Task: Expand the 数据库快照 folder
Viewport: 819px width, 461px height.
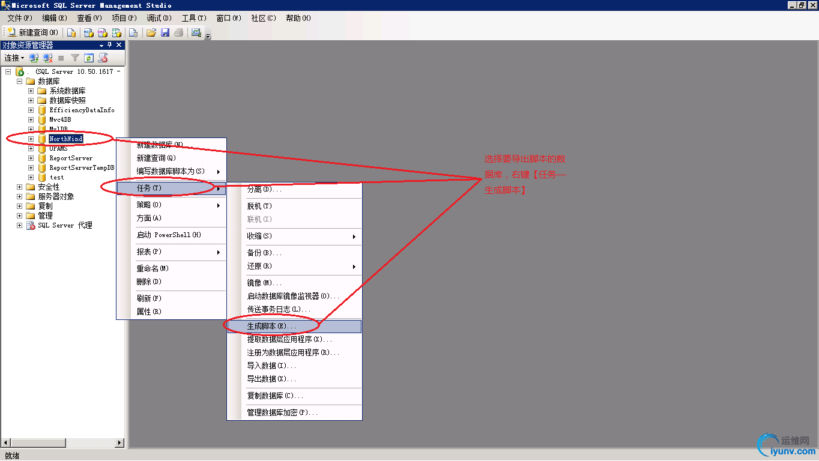Action: [31, 100]
